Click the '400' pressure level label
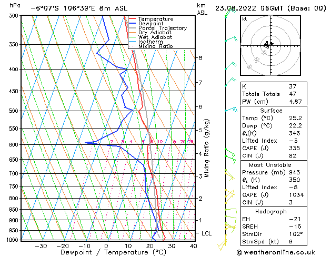This screenshot has height=256, width=331. pos(15,70)
